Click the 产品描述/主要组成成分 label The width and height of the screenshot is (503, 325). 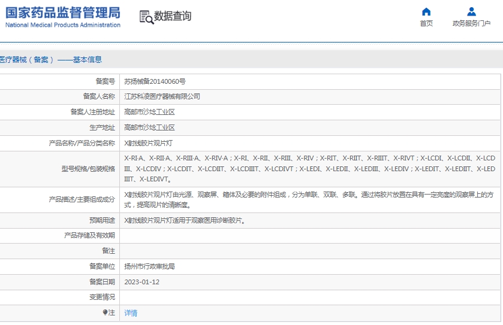coord(82,199)
